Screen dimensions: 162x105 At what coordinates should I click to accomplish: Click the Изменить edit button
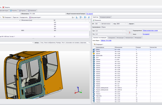[x=97, y=20]
